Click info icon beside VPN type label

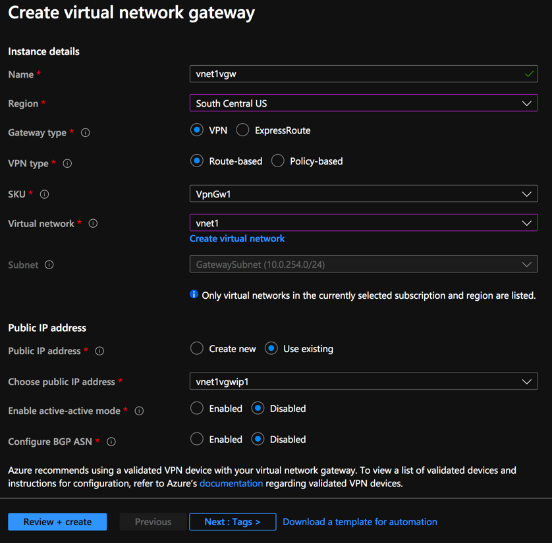(67, 163)
